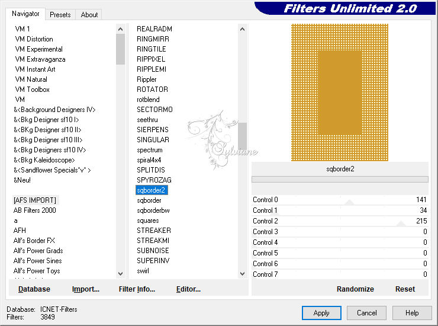Open the VM Distortion category
438x326 pixels.
[x=34, y=39]
